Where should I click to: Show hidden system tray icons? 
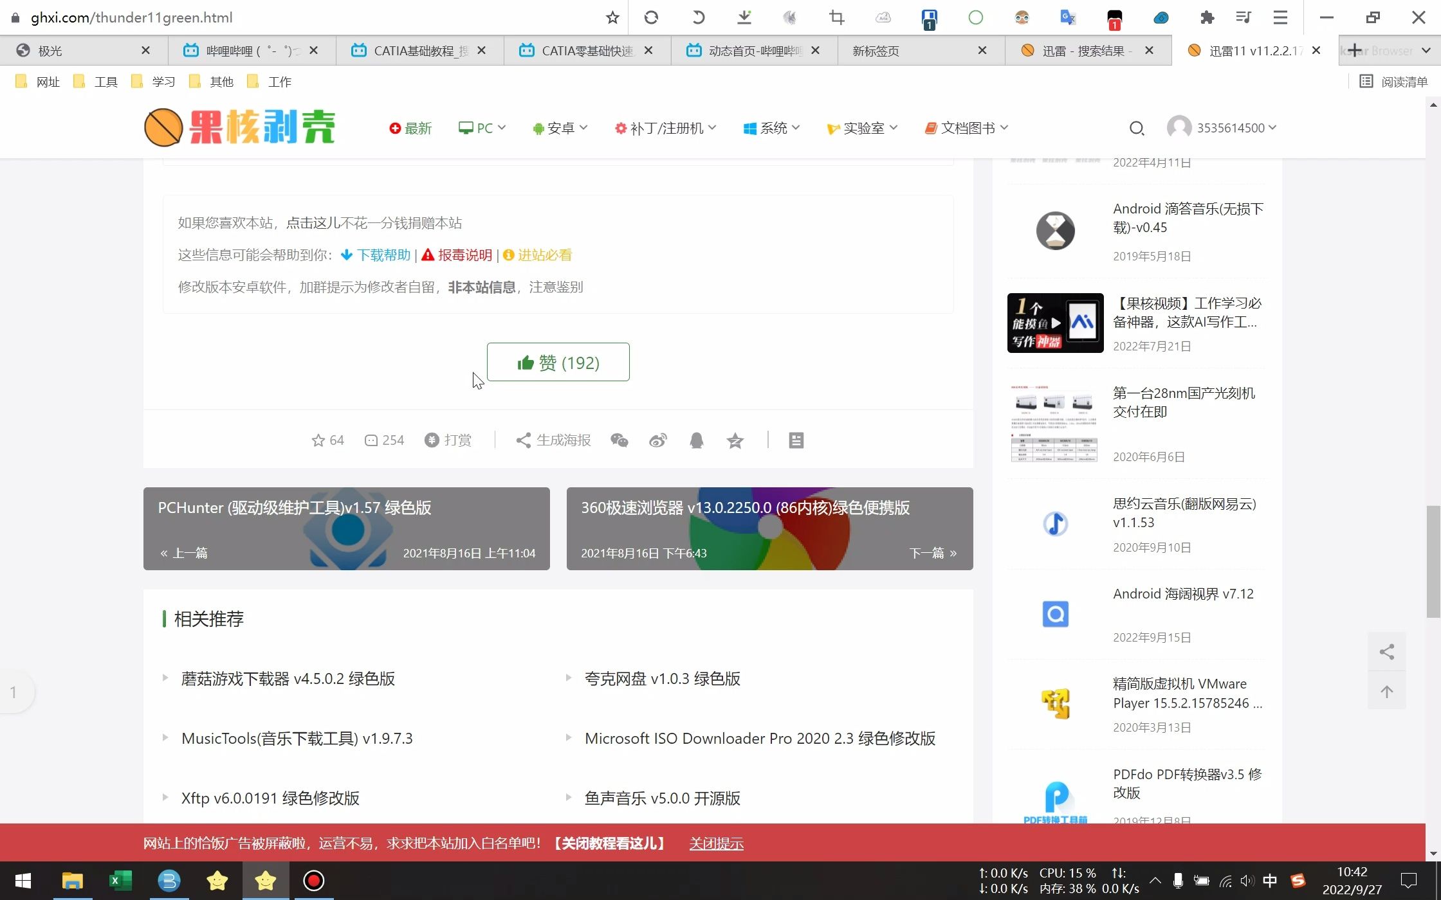tap(1155, 881)
